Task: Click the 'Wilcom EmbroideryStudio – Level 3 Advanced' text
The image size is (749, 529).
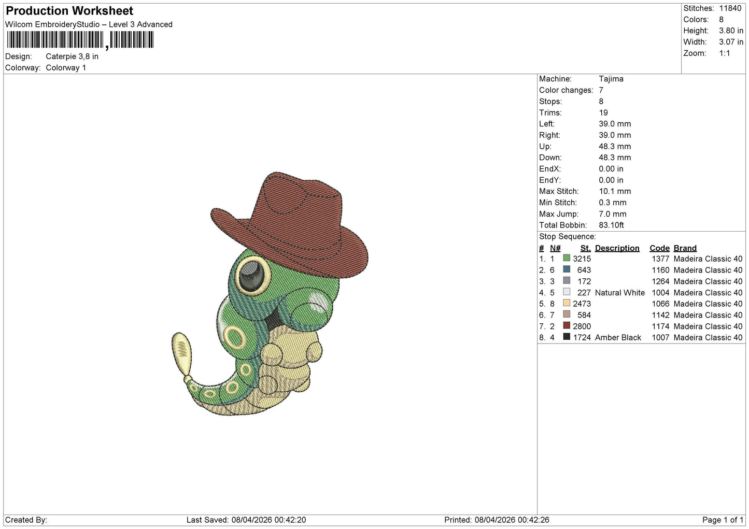Action: [x=89, y=24]
